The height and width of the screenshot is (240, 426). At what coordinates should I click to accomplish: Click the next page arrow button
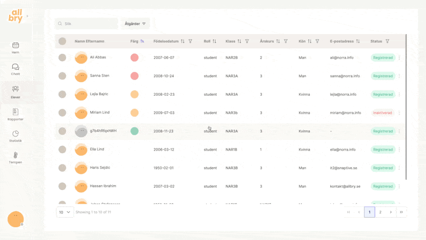click(391, 212)
